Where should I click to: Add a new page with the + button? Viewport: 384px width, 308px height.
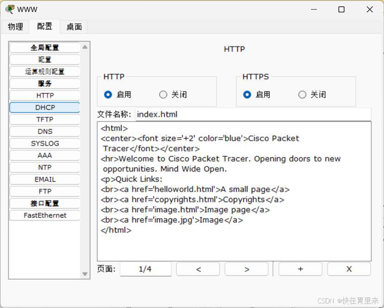point(300,269)
